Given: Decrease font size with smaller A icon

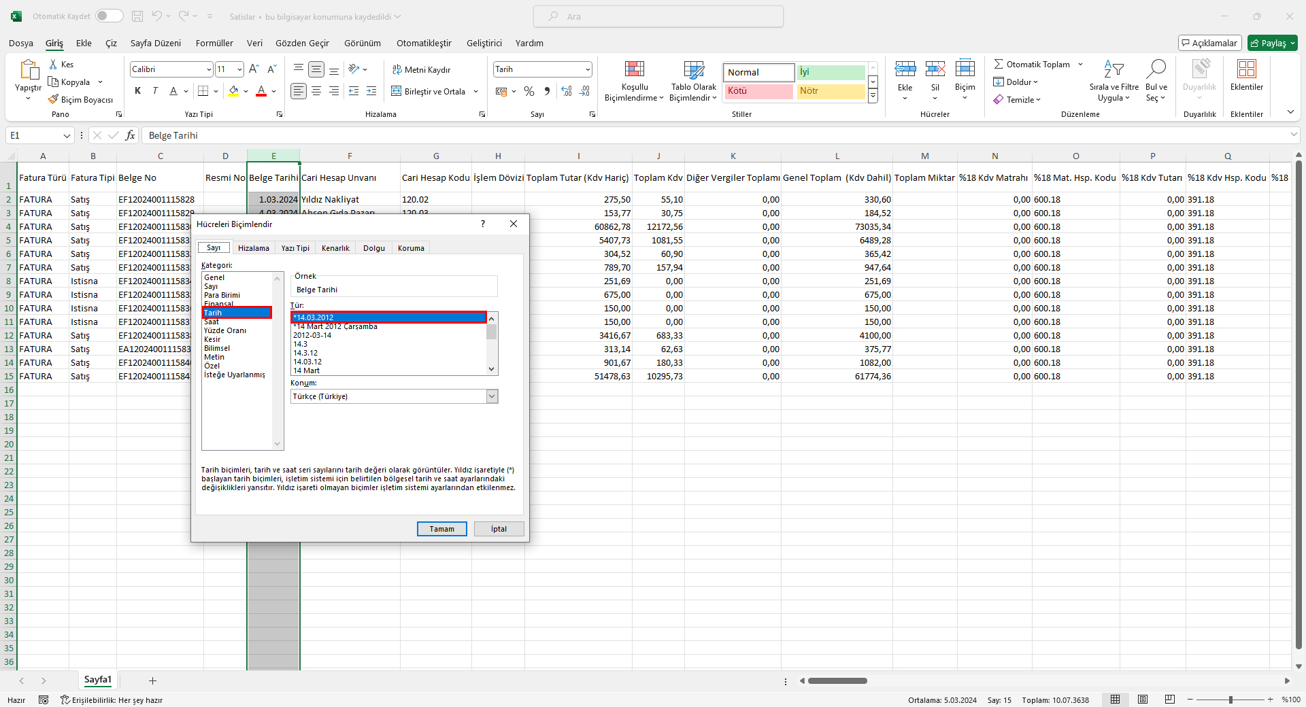Looking at the screenshot, I should click(x=271, y=69).
